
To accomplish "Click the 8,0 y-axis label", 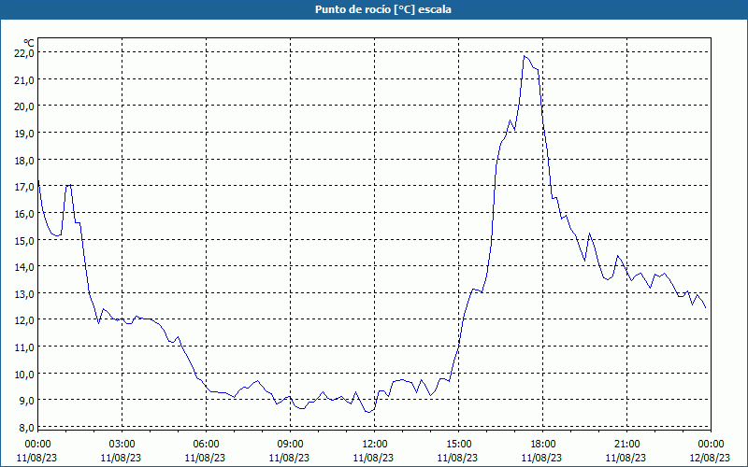I will [26, 428].
